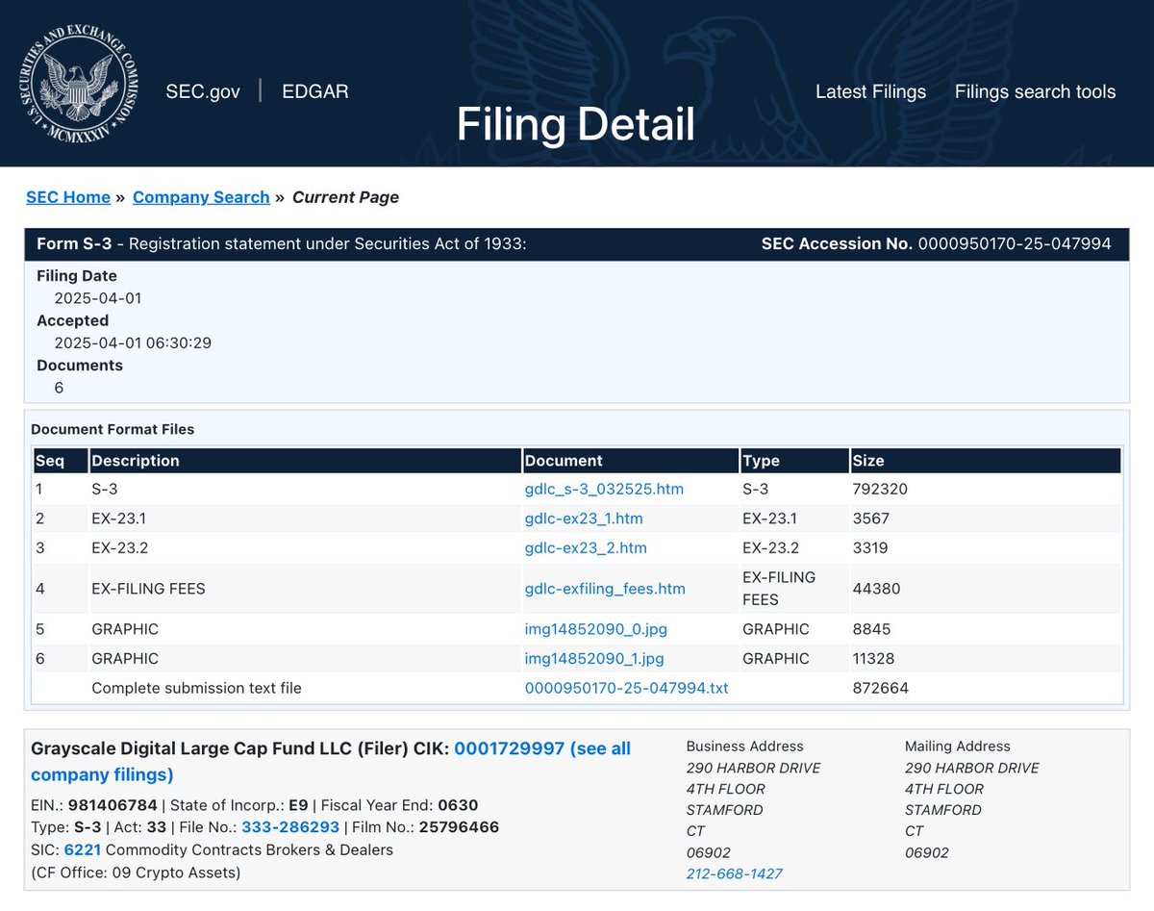This screenshot has height=911, width=1154.
Task: Open SIC code 6221 link
Action: [x=83, y=849]
